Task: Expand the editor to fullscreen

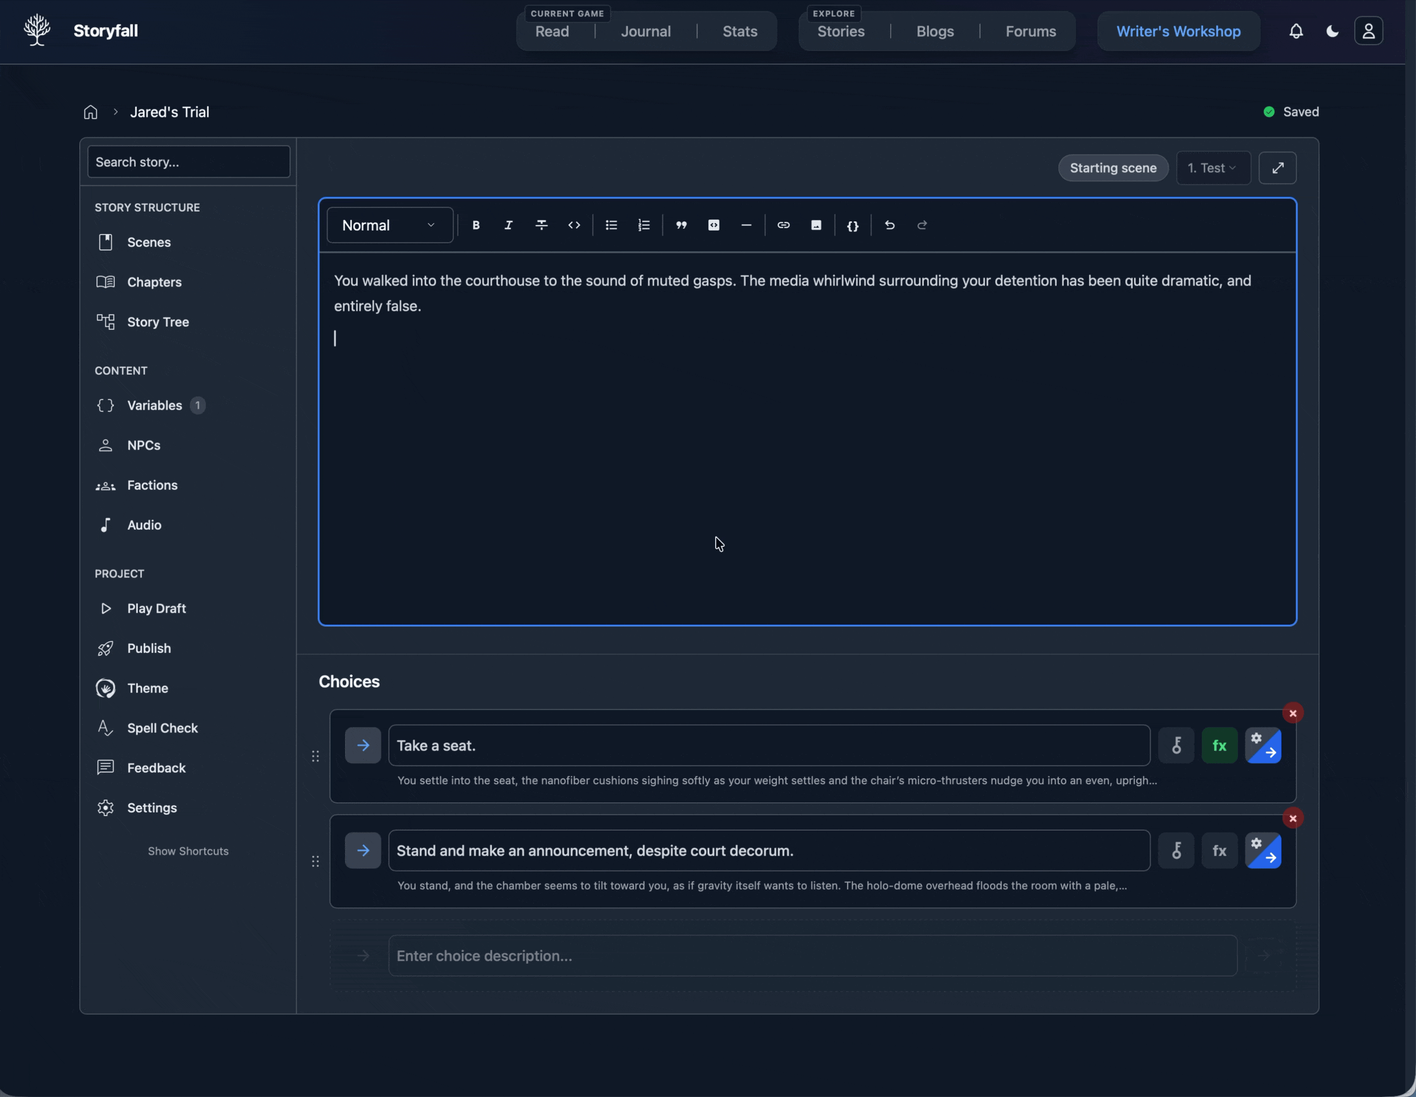Action: 1277,168
